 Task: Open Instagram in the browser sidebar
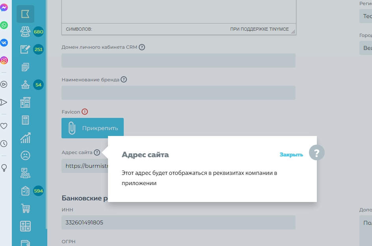click(4, 61)
